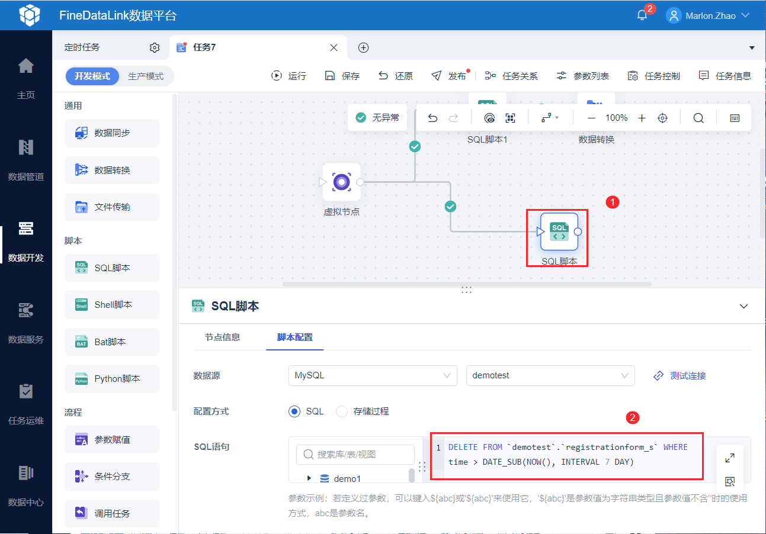Viewport: 766px width, 534px height.
Task: Go to 数据服务 in sidebar
Action: pyautogui.click(x=26, y=323)
